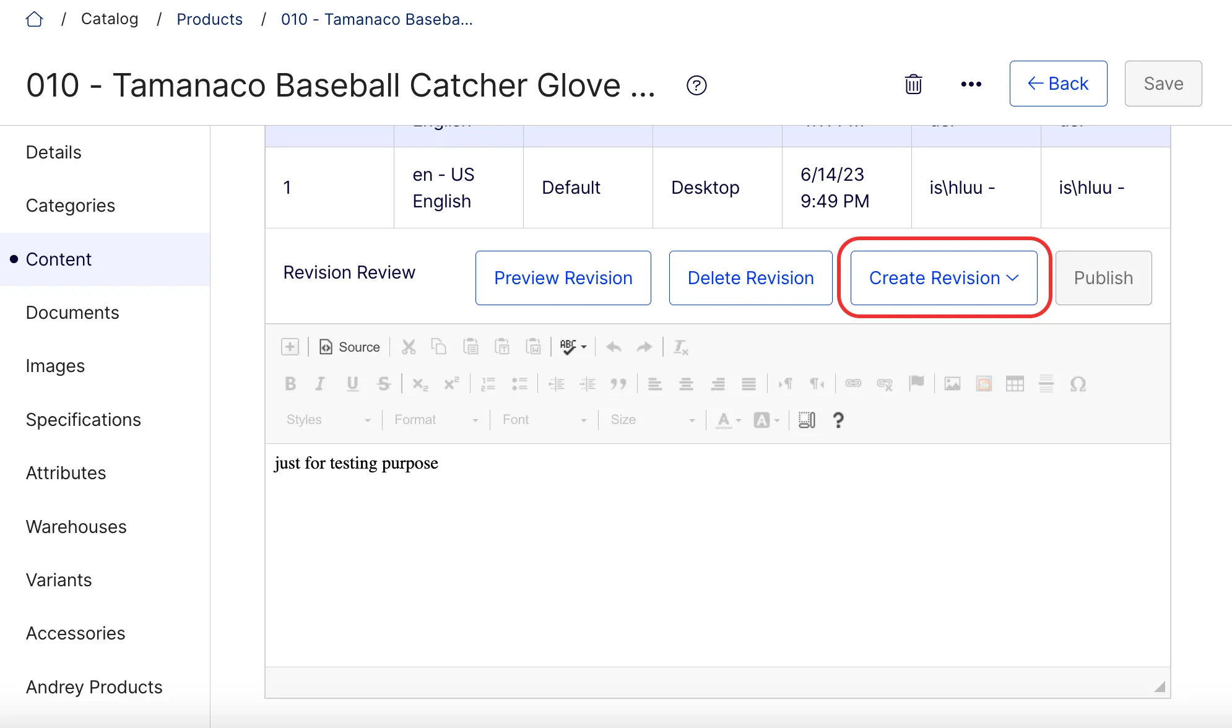1232x728 pixels.
Task: Click the trash delete product icon
Action: tap(913, 84)
